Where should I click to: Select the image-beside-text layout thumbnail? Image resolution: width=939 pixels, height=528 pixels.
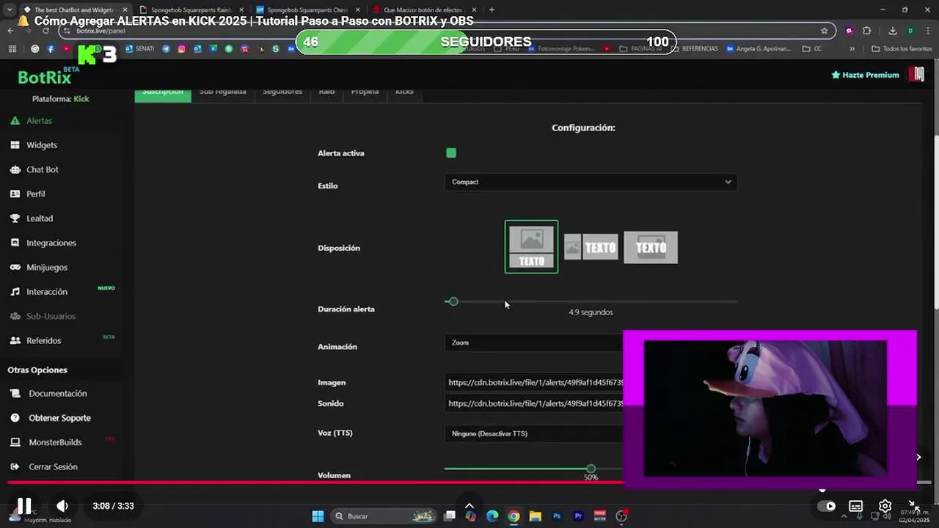(591, 248)
